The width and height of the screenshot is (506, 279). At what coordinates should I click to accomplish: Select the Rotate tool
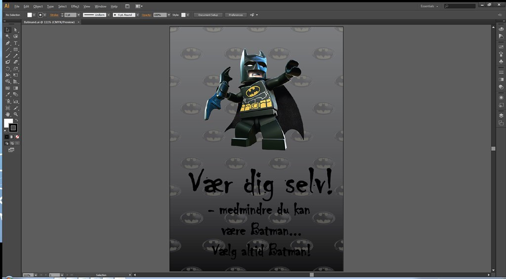[x=8, y=69]
